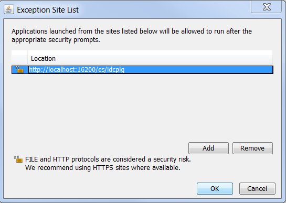286x203 pixels.
Task: Click blank highlighted space right of the localhost URL
Action: coord(198,70)
